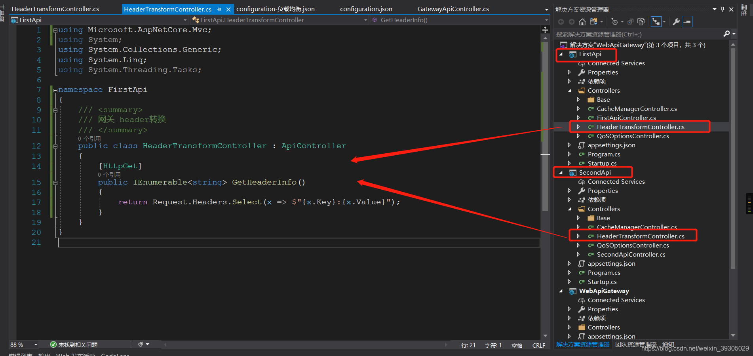Toggle the Preview Selected Items button

pyautogui.click(x=687, y=22)
